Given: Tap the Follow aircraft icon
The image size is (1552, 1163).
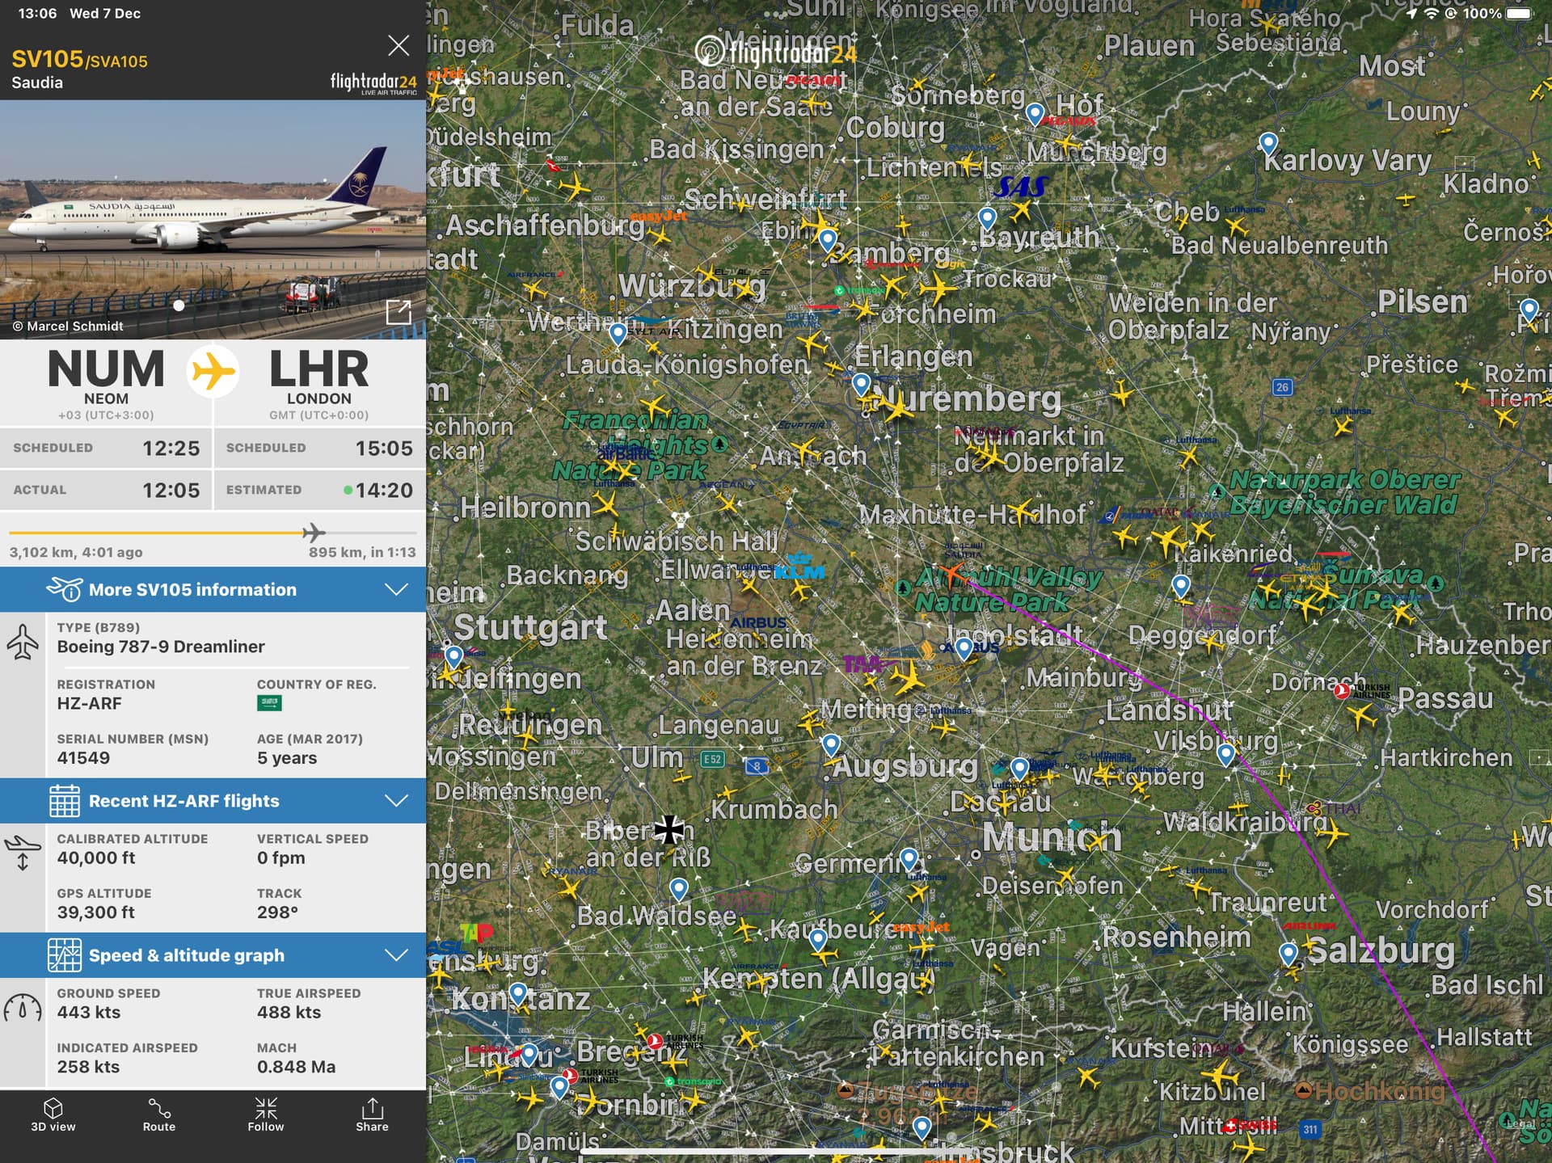Looking at the screenshot, I should point(266,1115).
